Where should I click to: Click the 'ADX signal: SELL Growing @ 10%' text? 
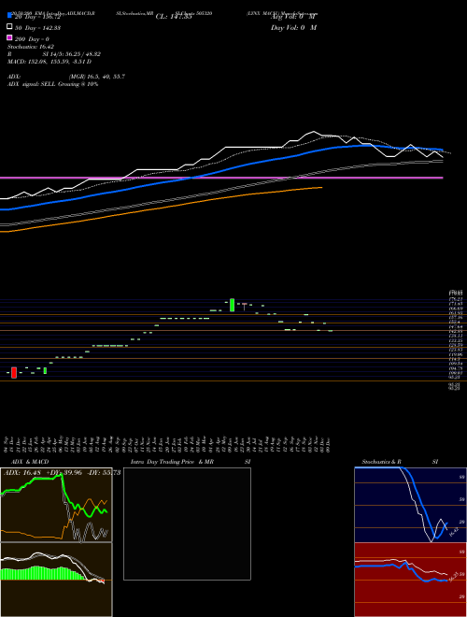click(52, 84)
